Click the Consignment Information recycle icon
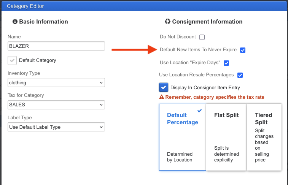288x185 pixels. [167, 22]
